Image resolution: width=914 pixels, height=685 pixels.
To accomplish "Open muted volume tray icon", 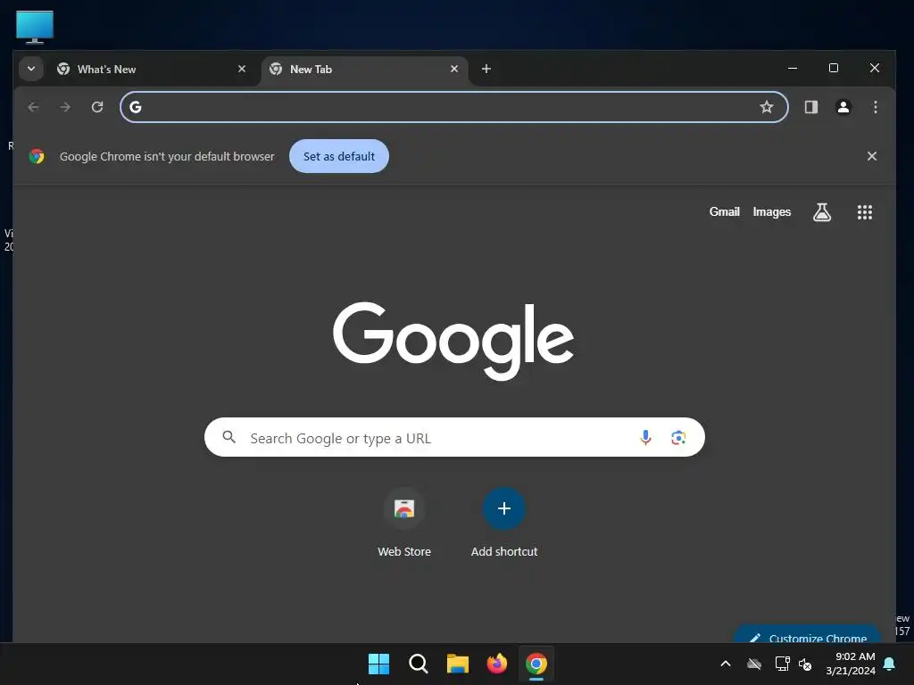I will tap(805, 664).
